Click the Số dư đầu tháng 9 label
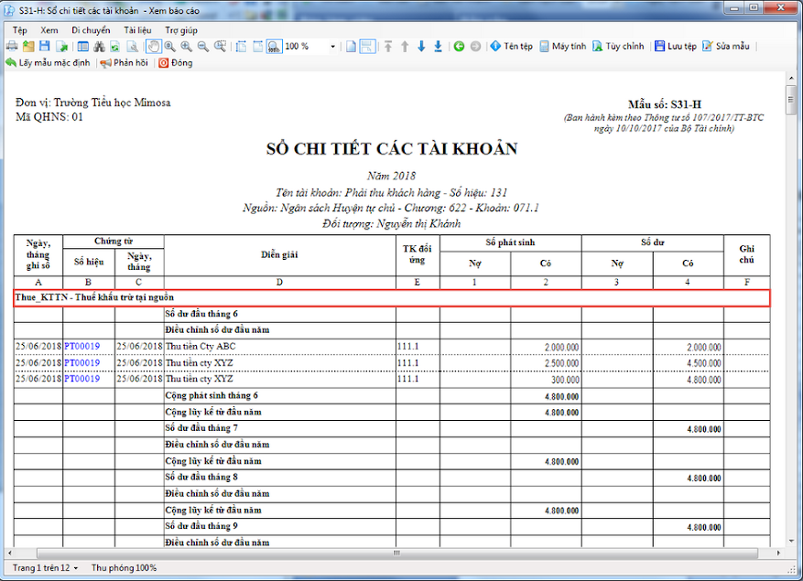This screenshot has height=581, width=803. pos(201,526)
